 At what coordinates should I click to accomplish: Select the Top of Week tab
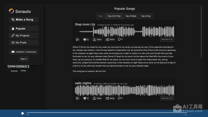tap(131, 16)
